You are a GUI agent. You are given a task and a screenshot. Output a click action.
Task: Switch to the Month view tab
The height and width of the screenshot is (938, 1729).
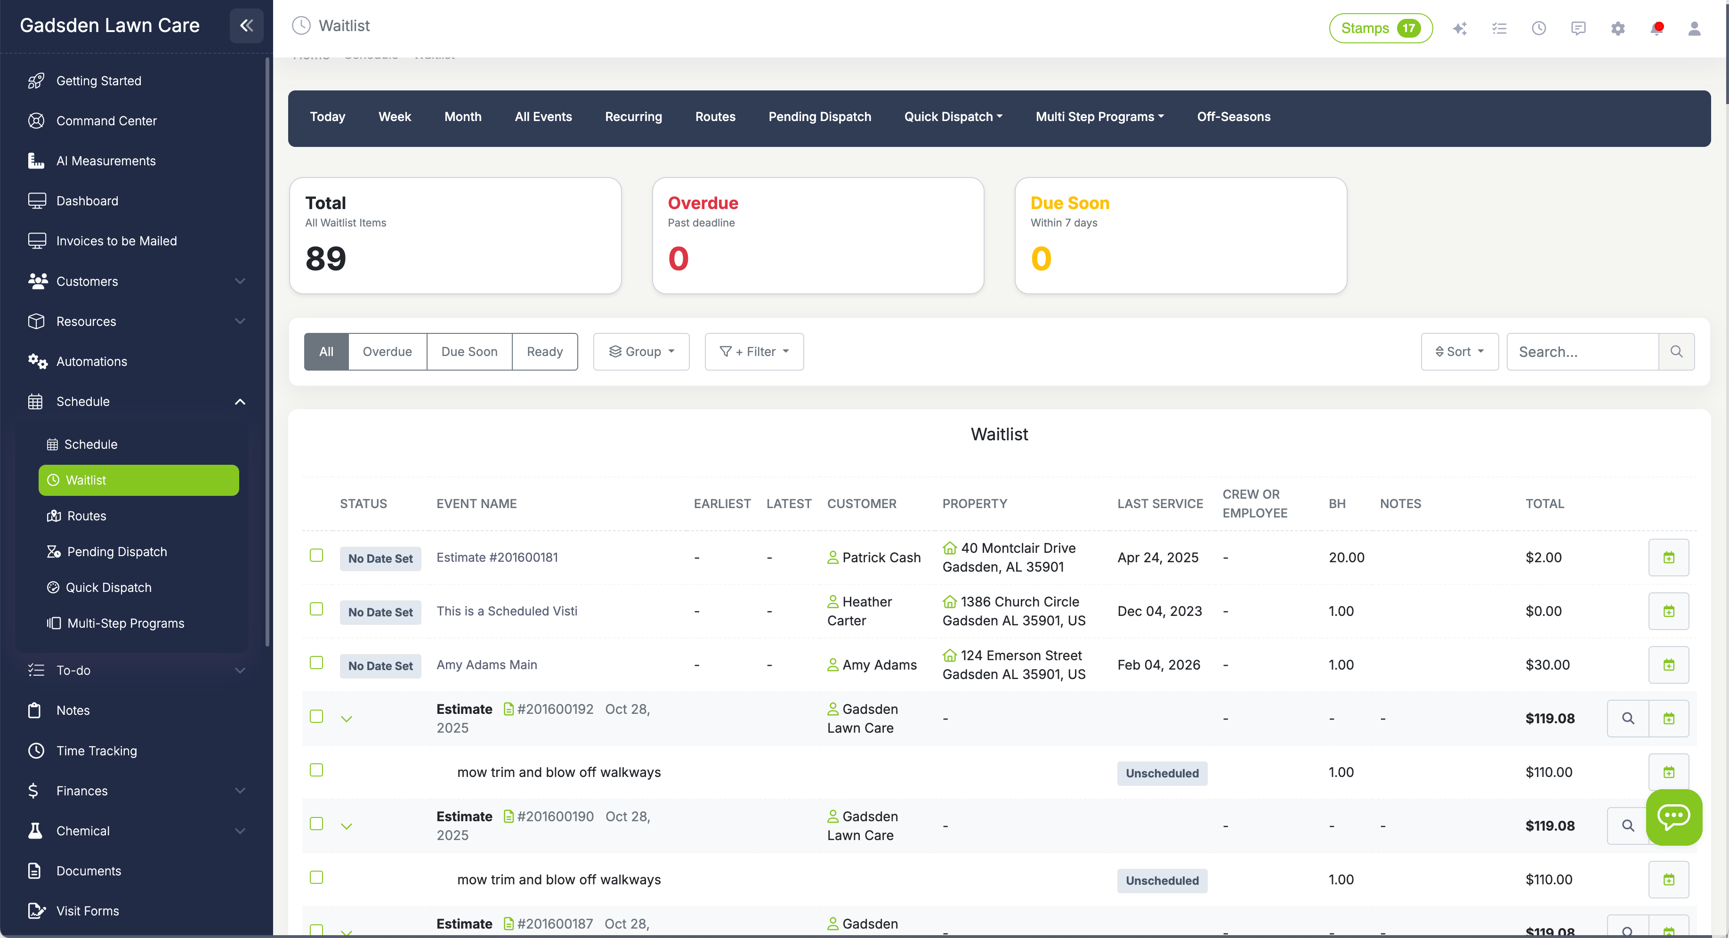[x=463, y=117]
